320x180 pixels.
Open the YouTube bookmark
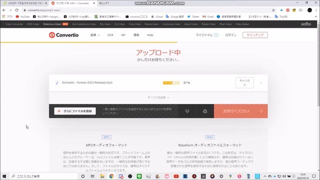coord(22,16)
